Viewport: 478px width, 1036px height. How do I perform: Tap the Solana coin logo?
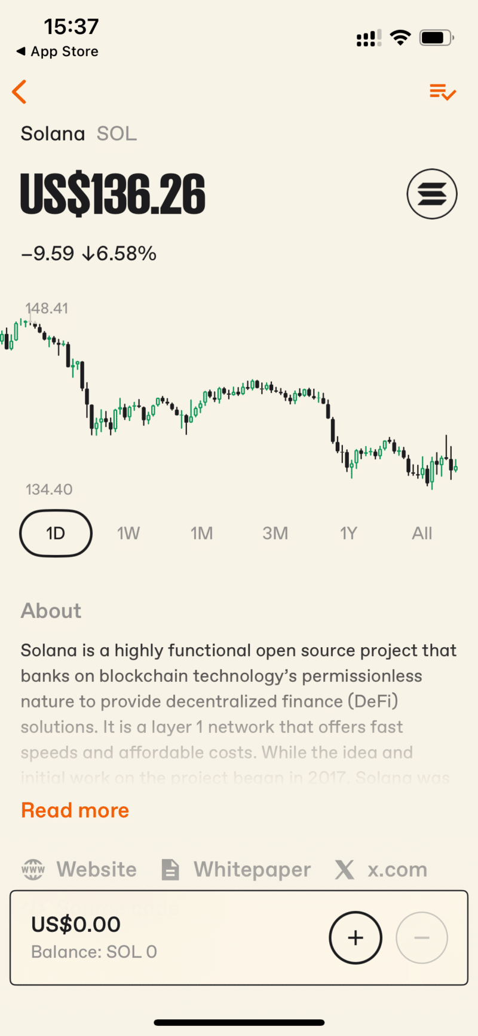(x=431, y=194)
